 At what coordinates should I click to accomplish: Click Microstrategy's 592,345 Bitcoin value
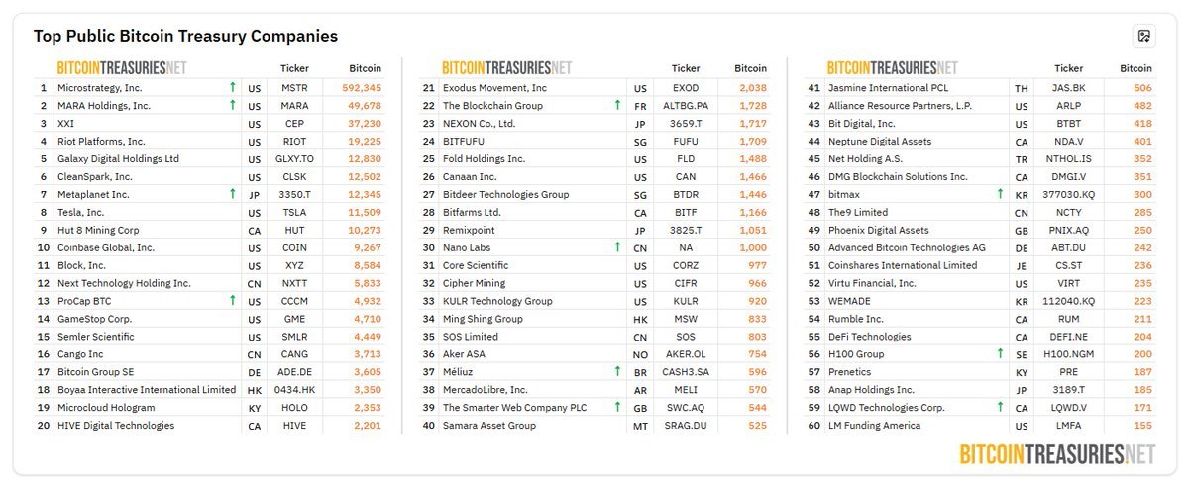coord(361,88)
